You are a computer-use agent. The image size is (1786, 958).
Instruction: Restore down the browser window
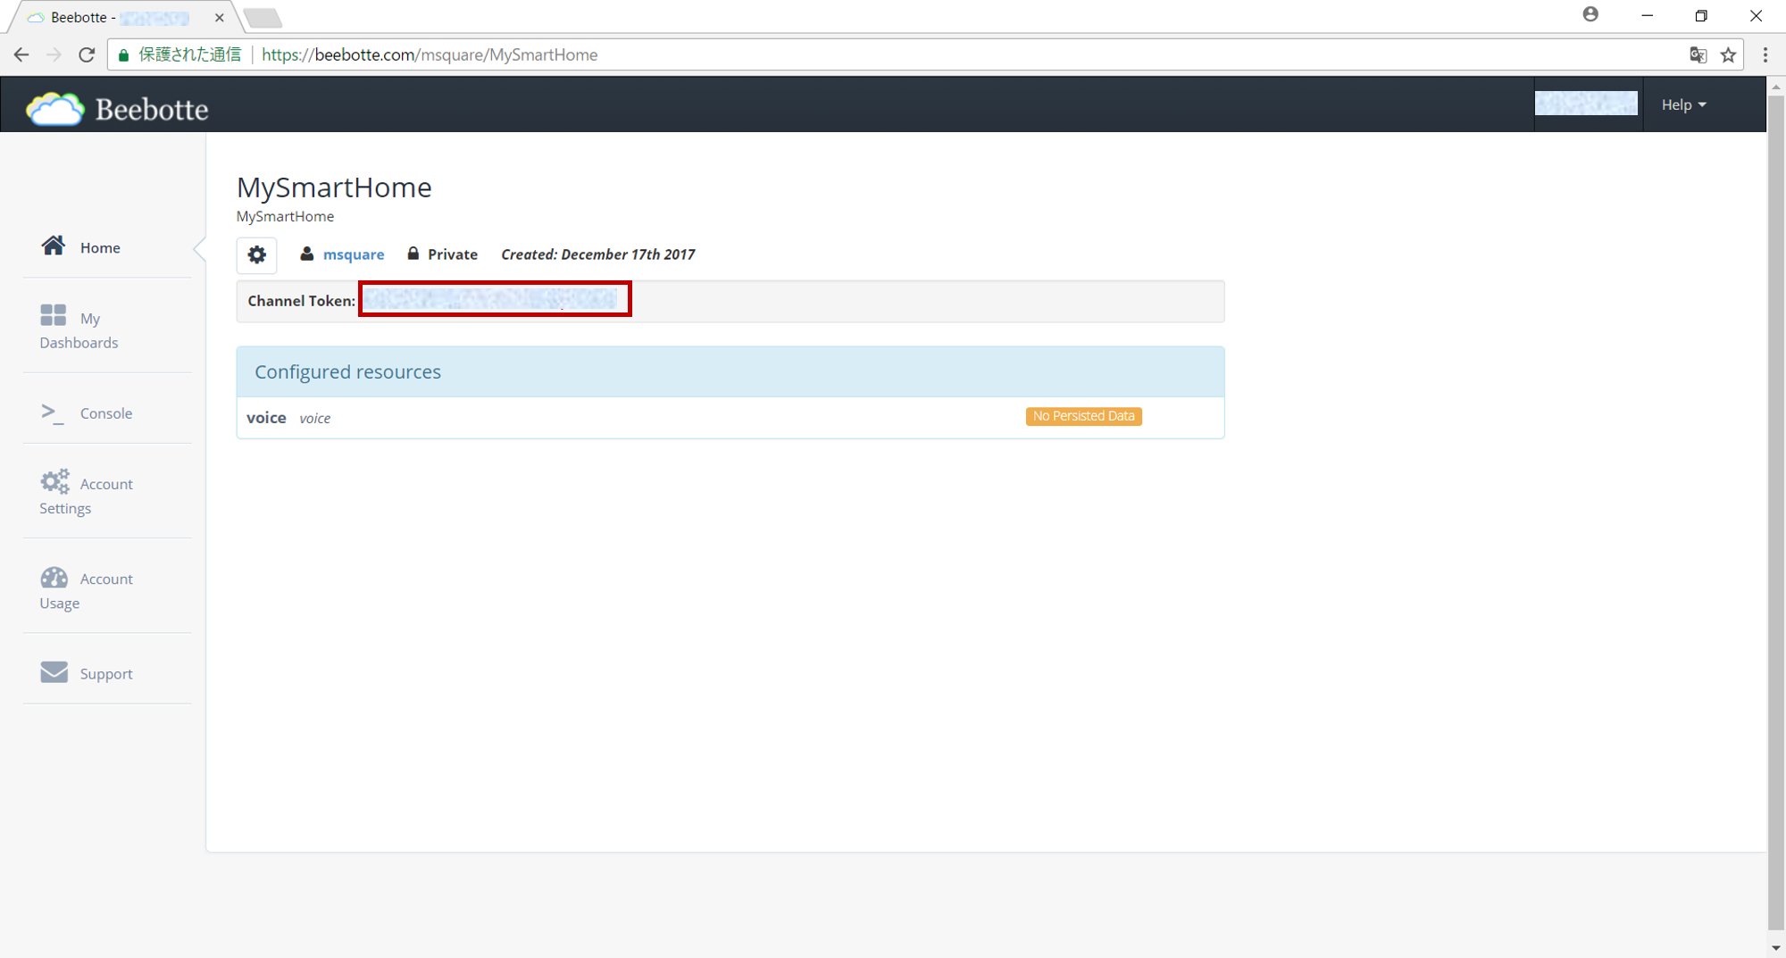[1701, 16]
